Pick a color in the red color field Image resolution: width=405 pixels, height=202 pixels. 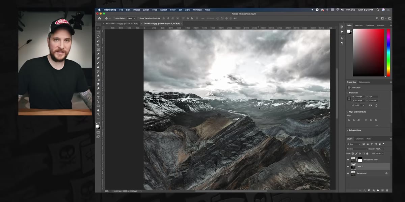pyautogui.click(x=368, y=53)
